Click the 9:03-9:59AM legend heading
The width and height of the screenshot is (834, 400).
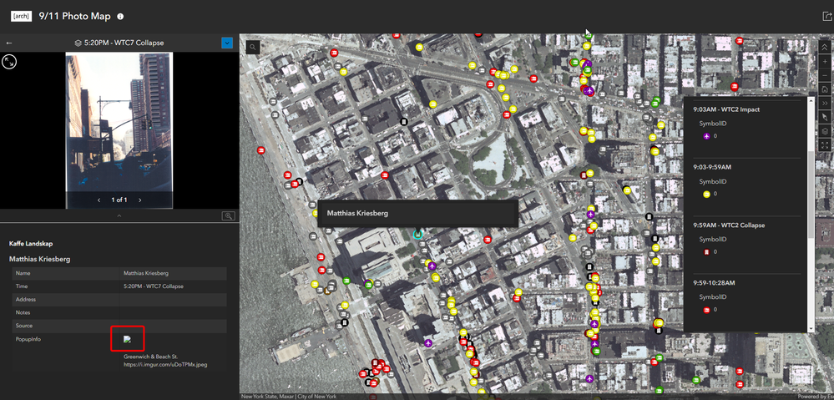(x=712, y=167)
